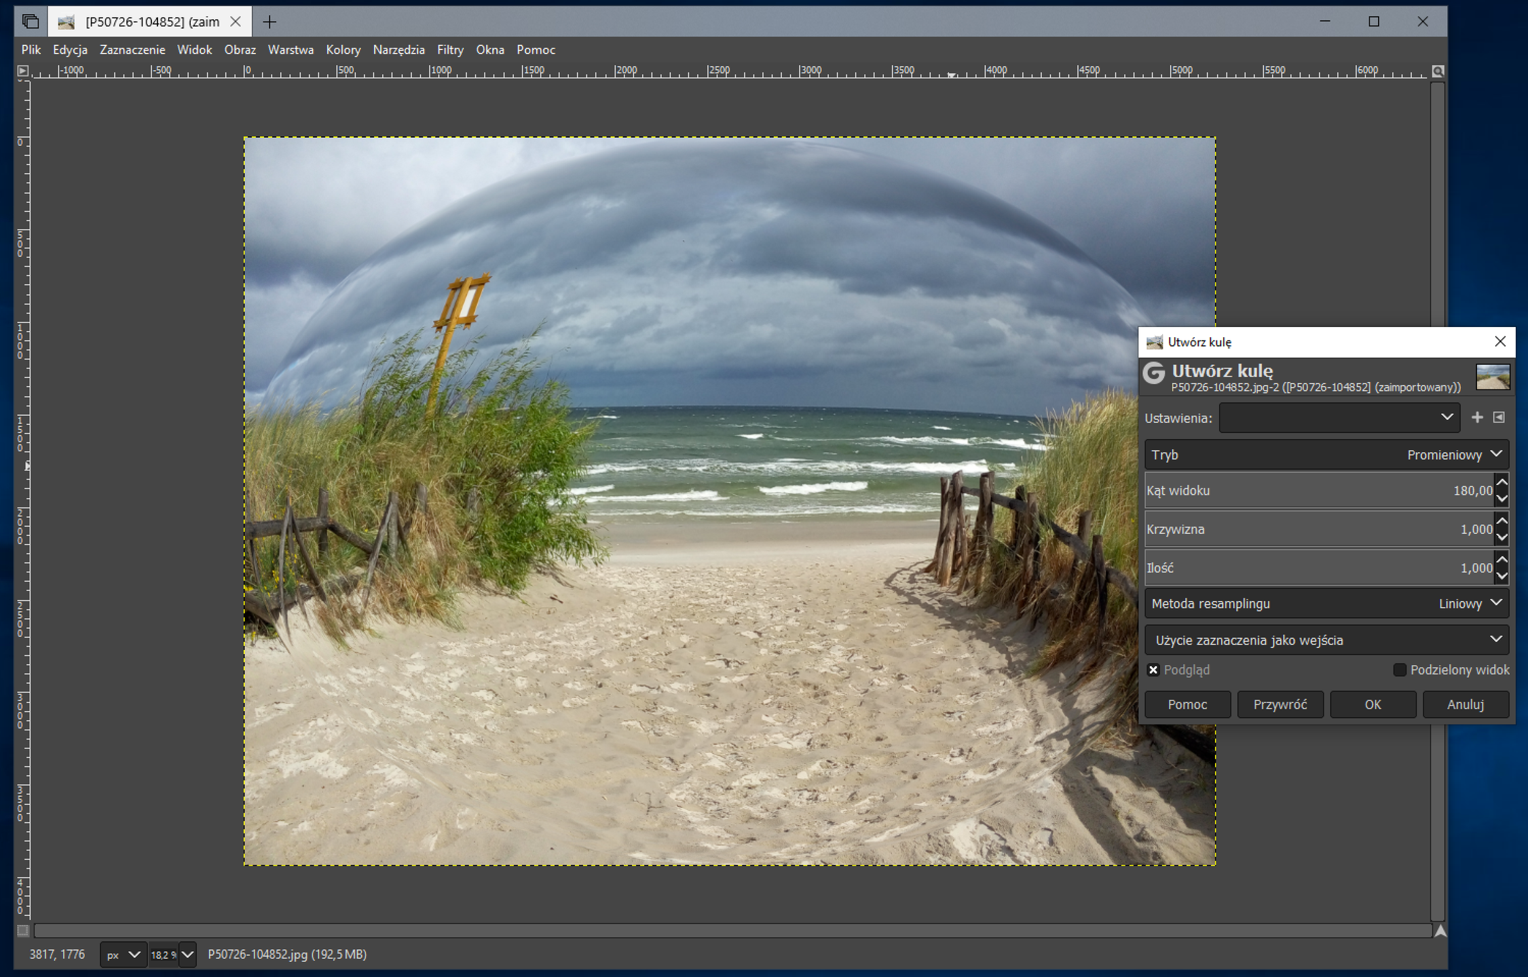Confirm the filter with the OK button
Viewport: 1528px width, 977px height.
pos(1373,704)
